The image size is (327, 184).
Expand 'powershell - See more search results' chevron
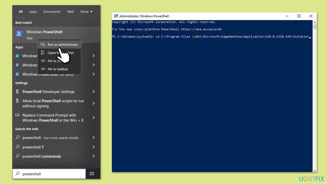pyautogui.click(x=94, y=137)
